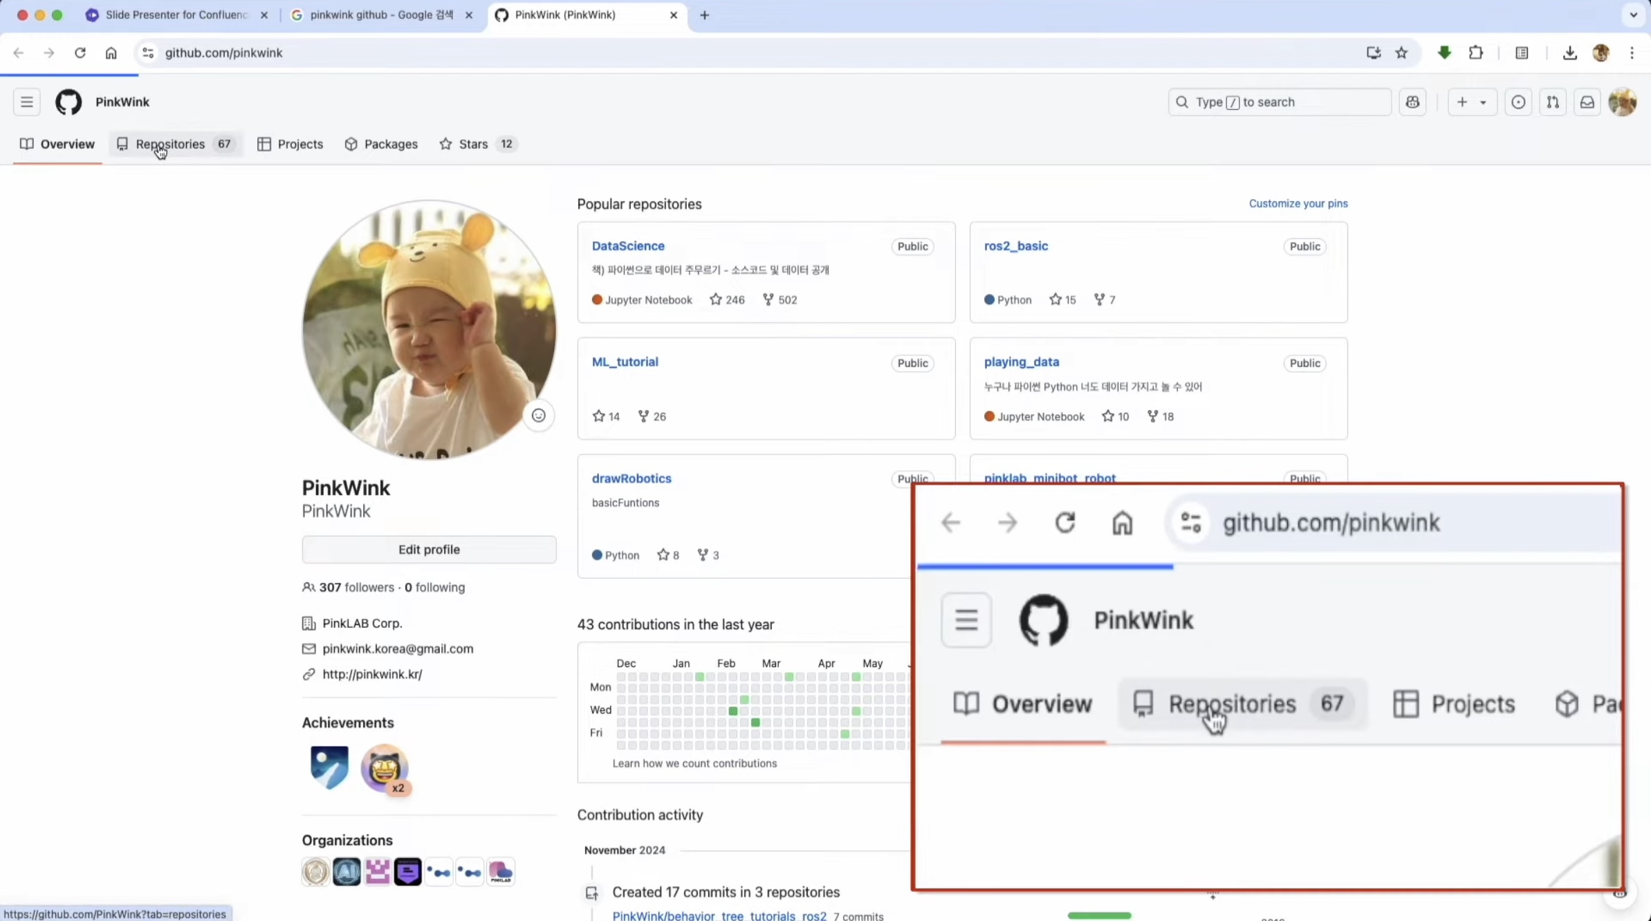
Task: Toggle the Chrome side panel icon
Action: point(1522,53)
